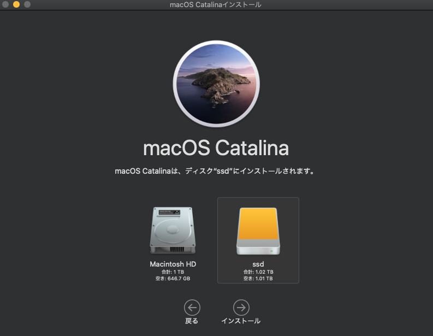Click the 合計: 1.02 TB text
This screenshot has width=433, height=336.
[258, 272]
